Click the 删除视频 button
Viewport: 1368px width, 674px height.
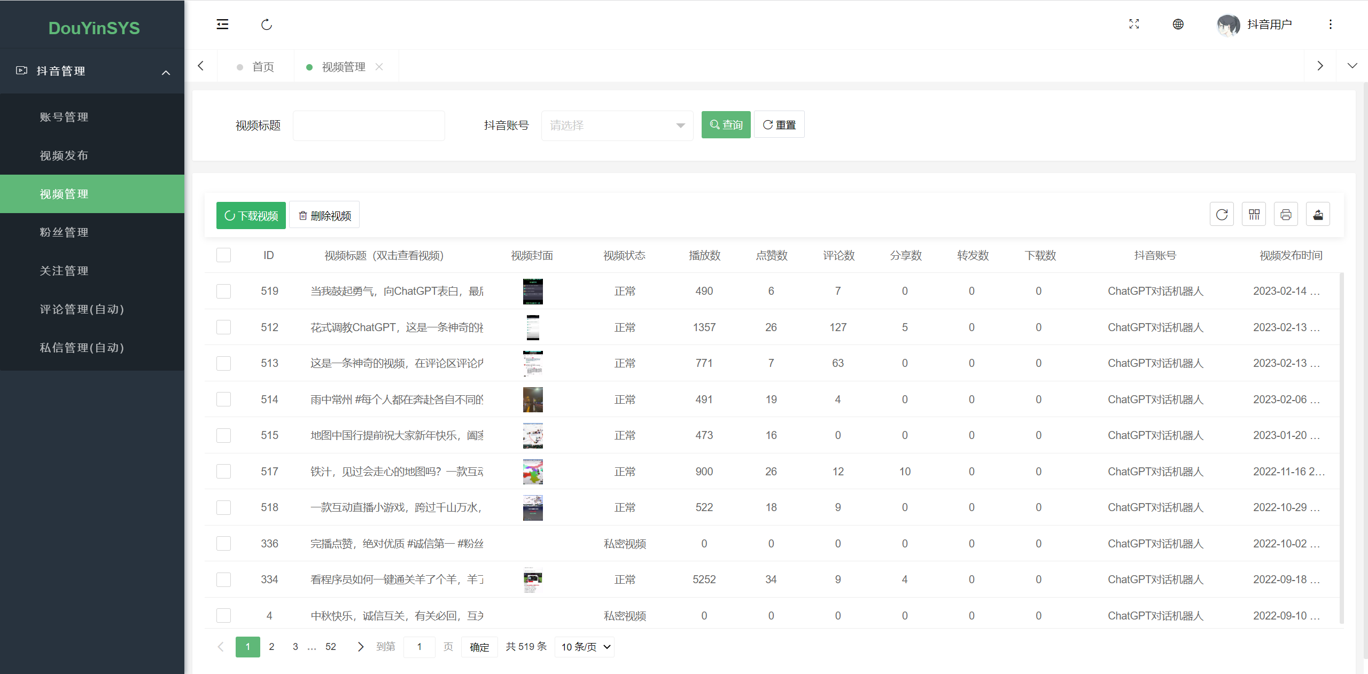click(324, 215)
